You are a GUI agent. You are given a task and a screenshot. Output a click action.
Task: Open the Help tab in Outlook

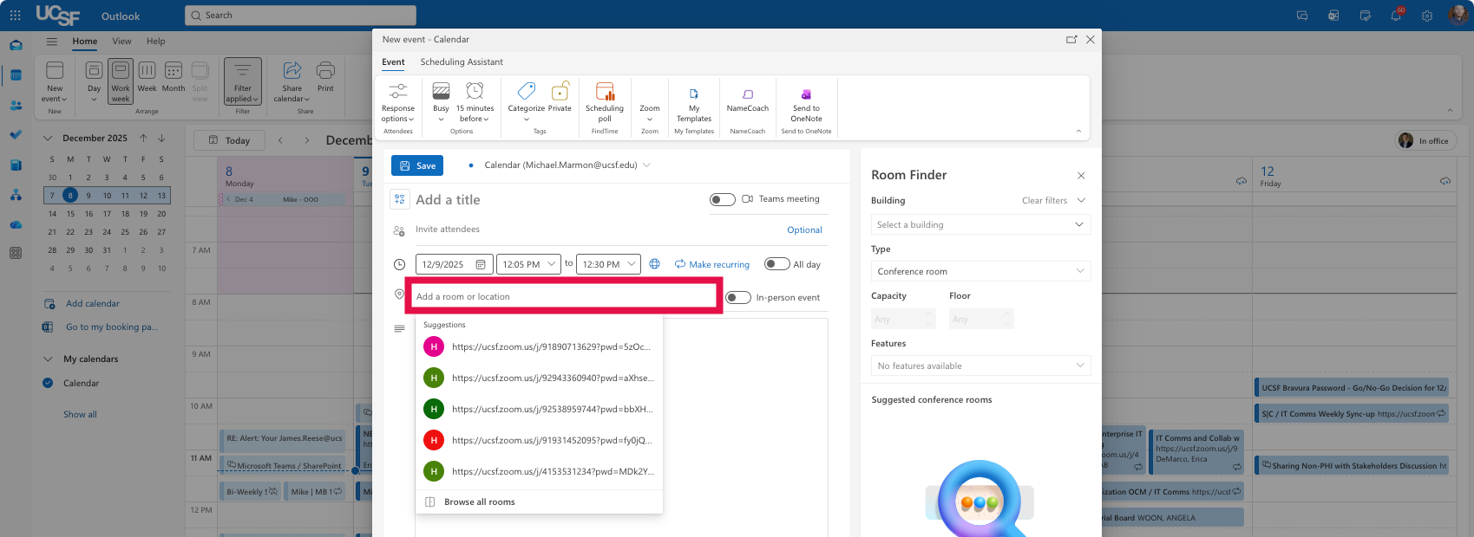click(155, 41)
